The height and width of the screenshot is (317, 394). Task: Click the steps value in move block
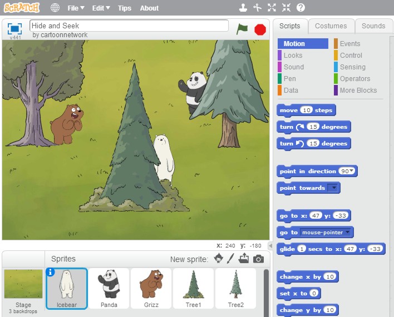pyautogui.click(x=306, y=110)
